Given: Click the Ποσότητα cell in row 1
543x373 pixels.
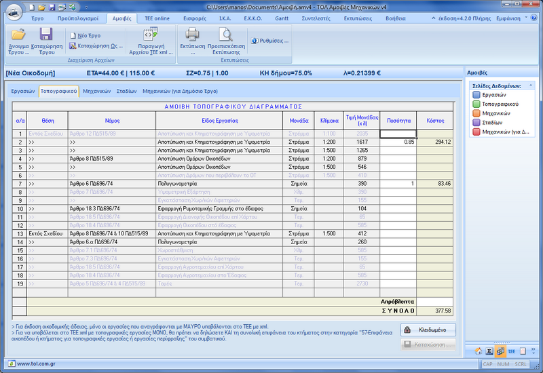Looking at the screenshot, I should tap(398, 134).
